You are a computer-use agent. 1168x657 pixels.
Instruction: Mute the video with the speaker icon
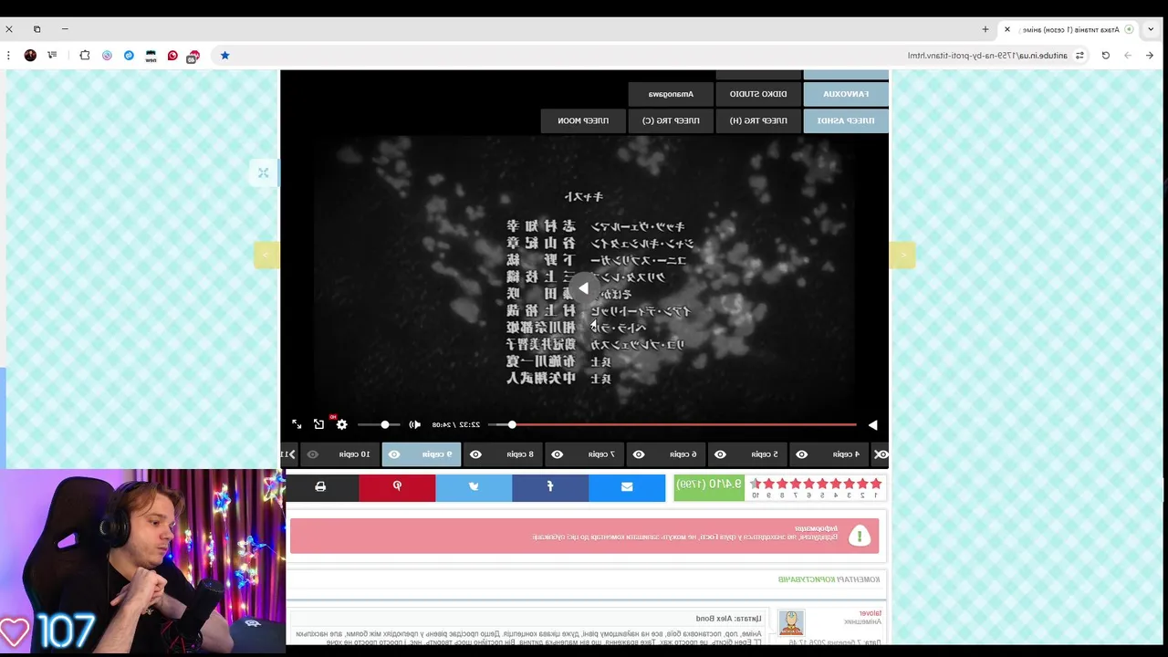tap(414, 425)
